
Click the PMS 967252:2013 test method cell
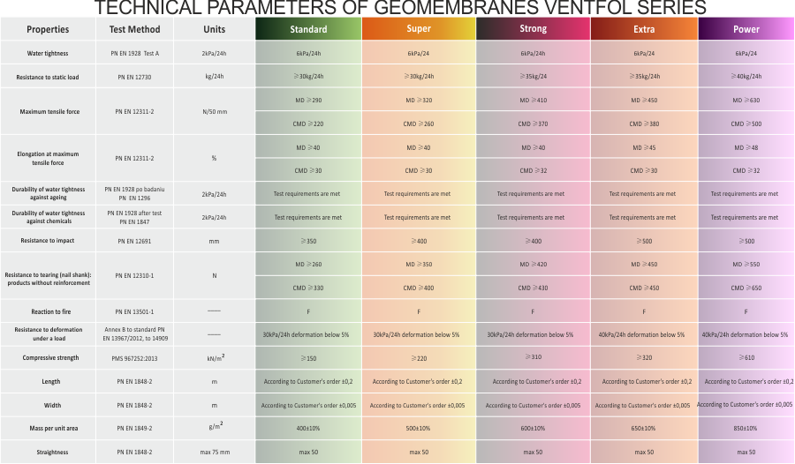pos(134,358)
